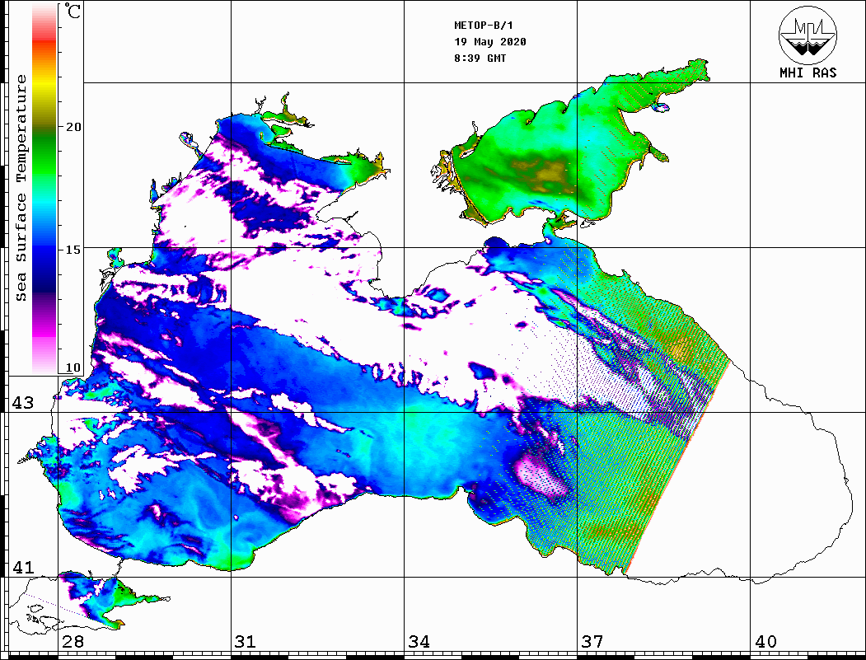This screenshot has height=660, width=866.
Task: Click the 10 mark on the temperature scale
Action: coord(73,367)
